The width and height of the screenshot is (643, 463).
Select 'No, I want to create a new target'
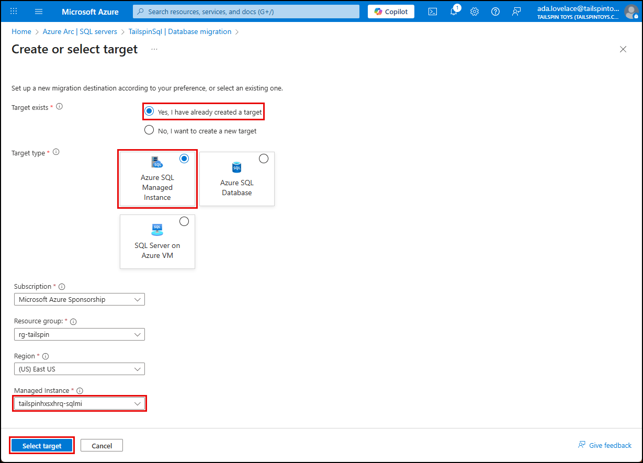pos(149,130)
